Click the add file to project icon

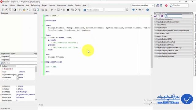43,10
